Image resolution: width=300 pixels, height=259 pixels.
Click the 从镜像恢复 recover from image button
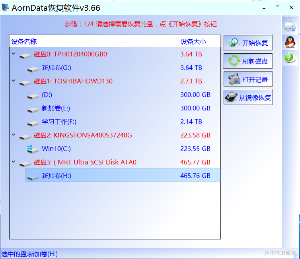248,98
